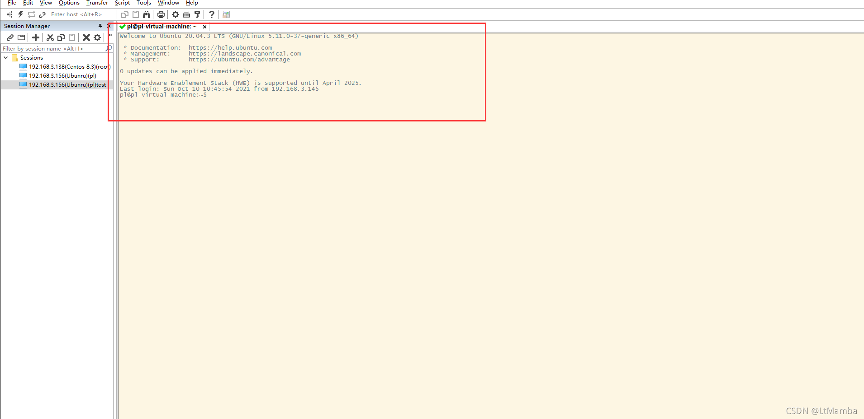This screenshot has height=419, width=864.
Task: Click the Print icon
Action: click(x=161, y=14)
